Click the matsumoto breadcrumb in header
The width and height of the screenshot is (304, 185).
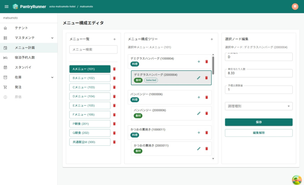pyautogui.click(x=86, y=7)
